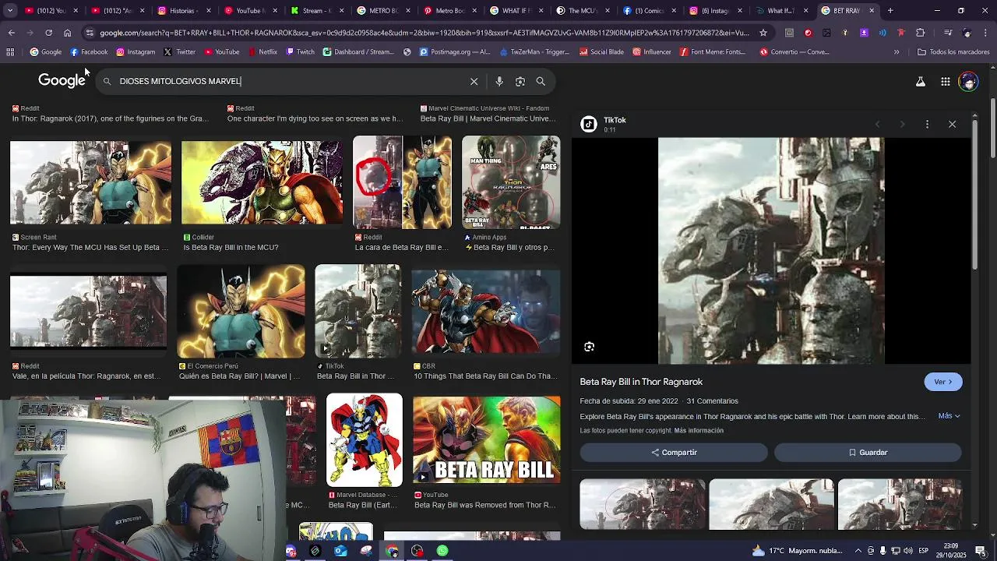Open the notifications center icon

(x=981, y=551)
